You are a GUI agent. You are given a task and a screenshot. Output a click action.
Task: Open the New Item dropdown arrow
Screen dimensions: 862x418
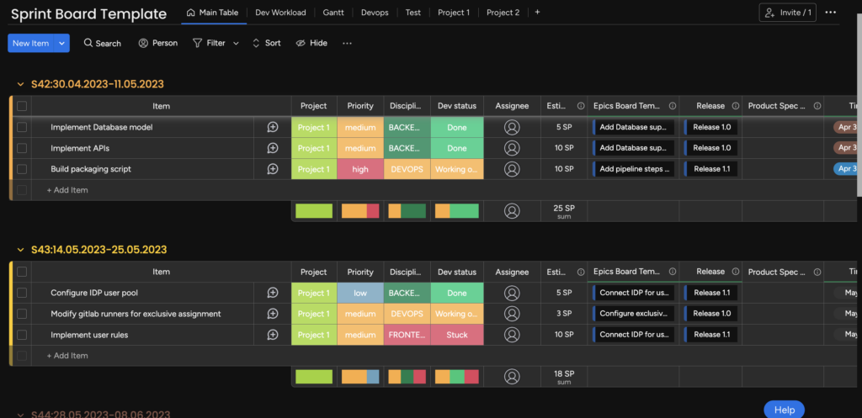60,43
